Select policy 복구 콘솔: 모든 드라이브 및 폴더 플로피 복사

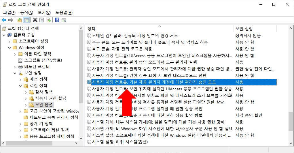[150, 42]
